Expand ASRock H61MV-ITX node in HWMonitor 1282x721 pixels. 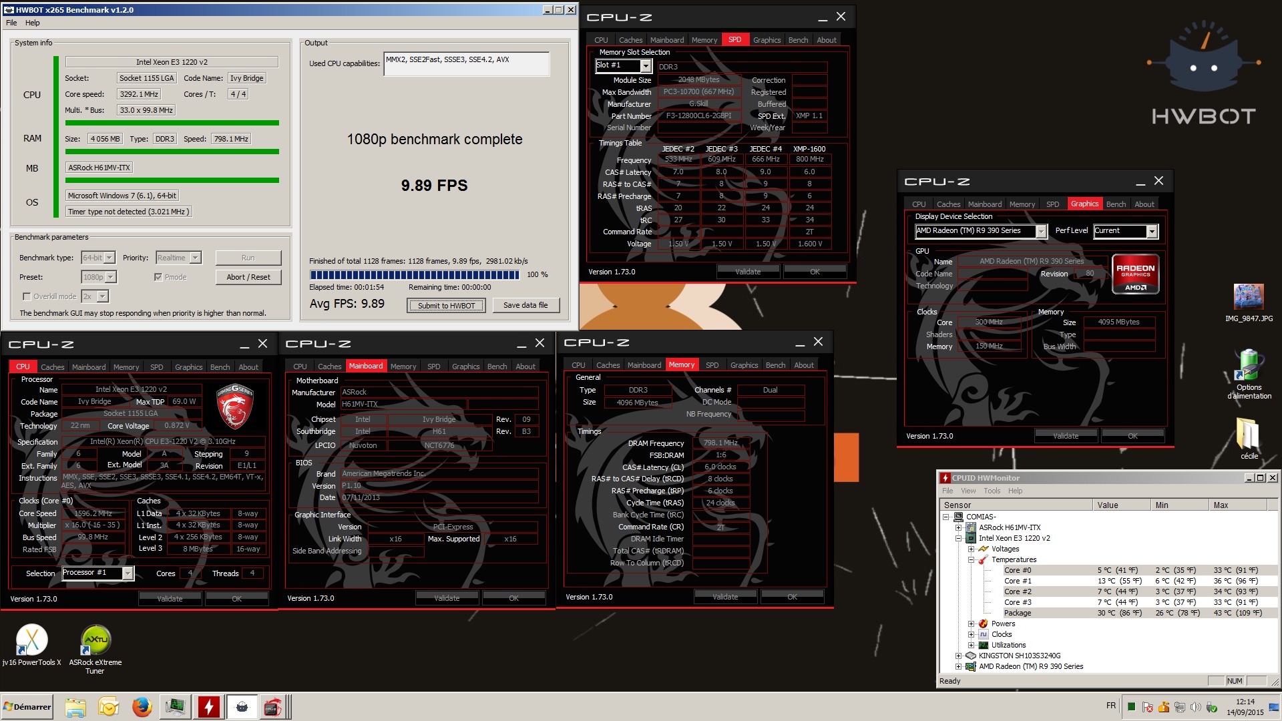coord(959,527)
